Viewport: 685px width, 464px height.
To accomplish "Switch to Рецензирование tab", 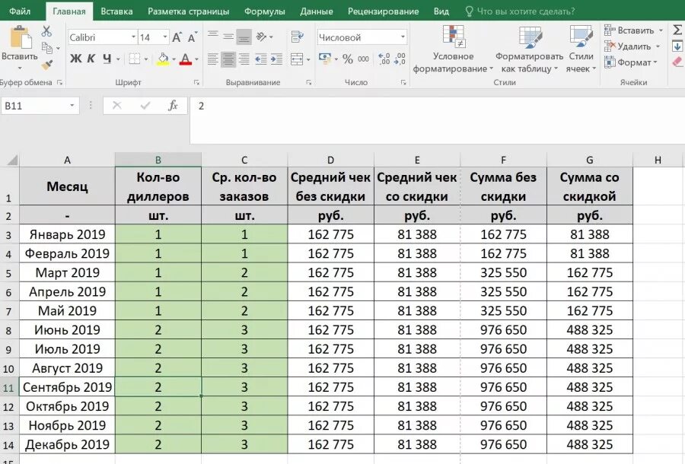I will coord(383,11).
